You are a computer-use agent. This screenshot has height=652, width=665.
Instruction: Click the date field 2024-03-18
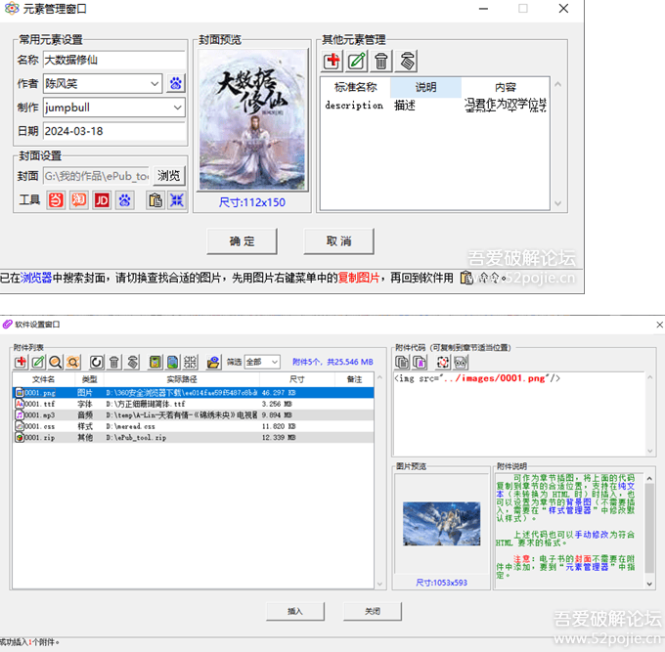point(114,131)
